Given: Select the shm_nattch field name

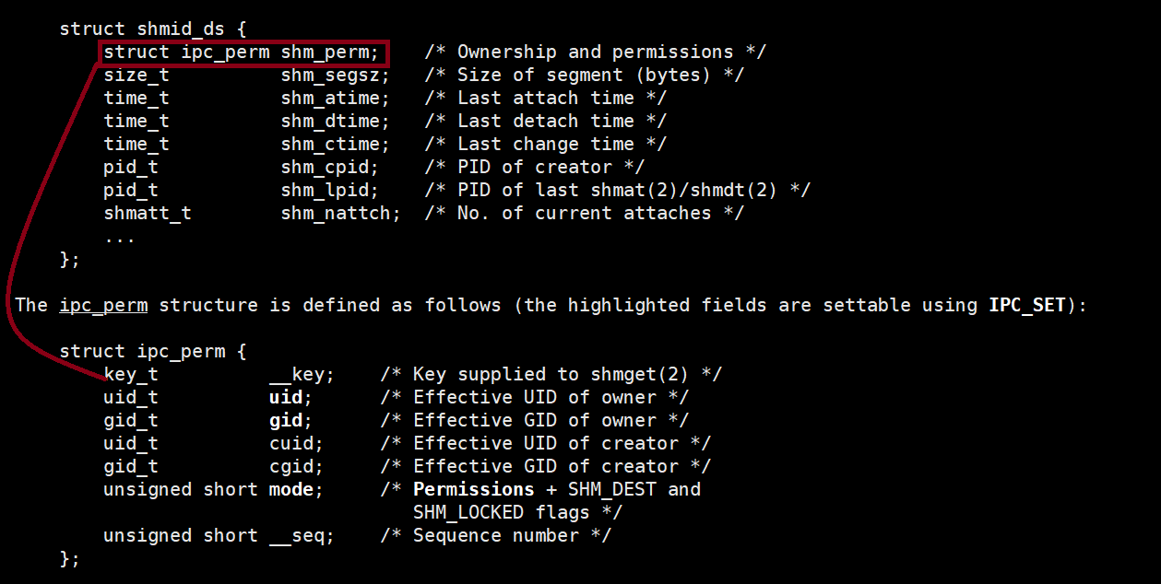Looking at the screenshot, I should 340,214.
